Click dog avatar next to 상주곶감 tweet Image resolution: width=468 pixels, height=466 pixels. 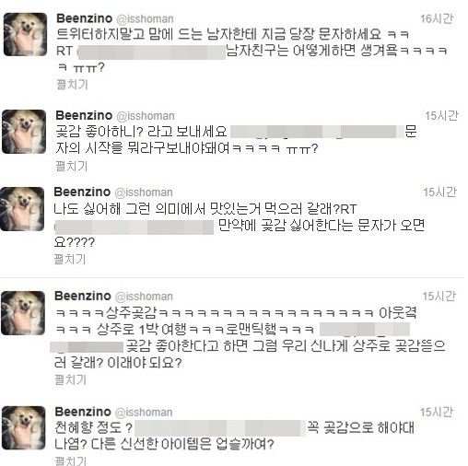[23, 313]
